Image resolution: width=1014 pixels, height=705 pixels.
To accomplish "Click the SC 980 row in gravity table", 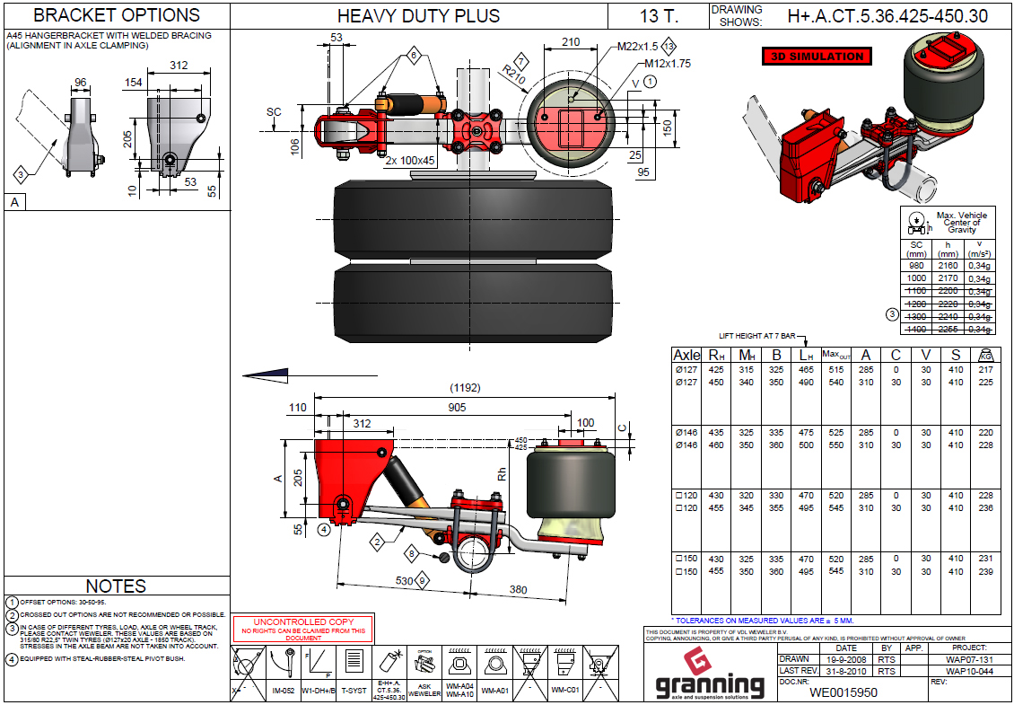I will coord(948,266).
